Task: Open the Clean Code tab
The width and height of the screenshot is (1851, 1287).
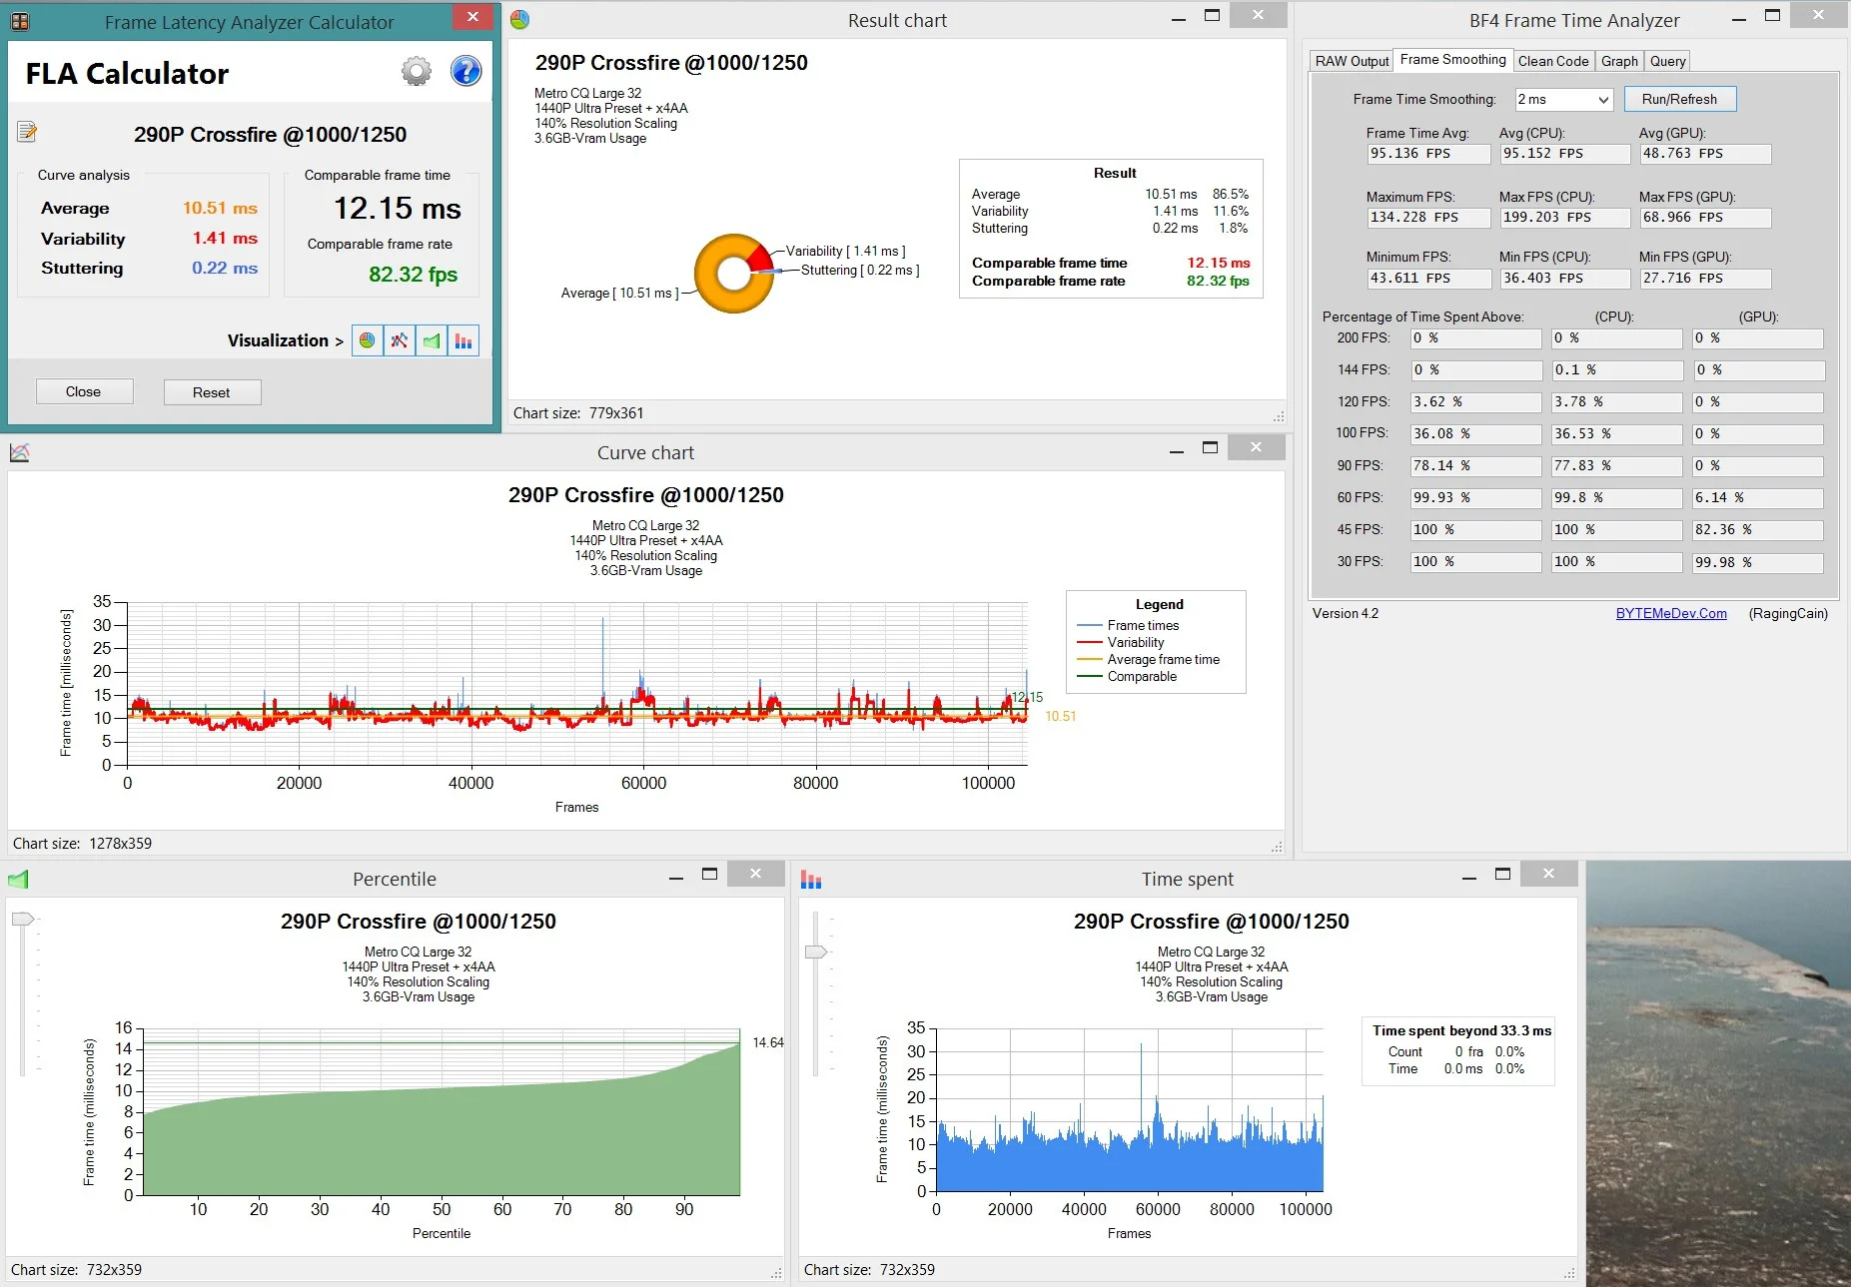Action: [x=1553, y=61]
